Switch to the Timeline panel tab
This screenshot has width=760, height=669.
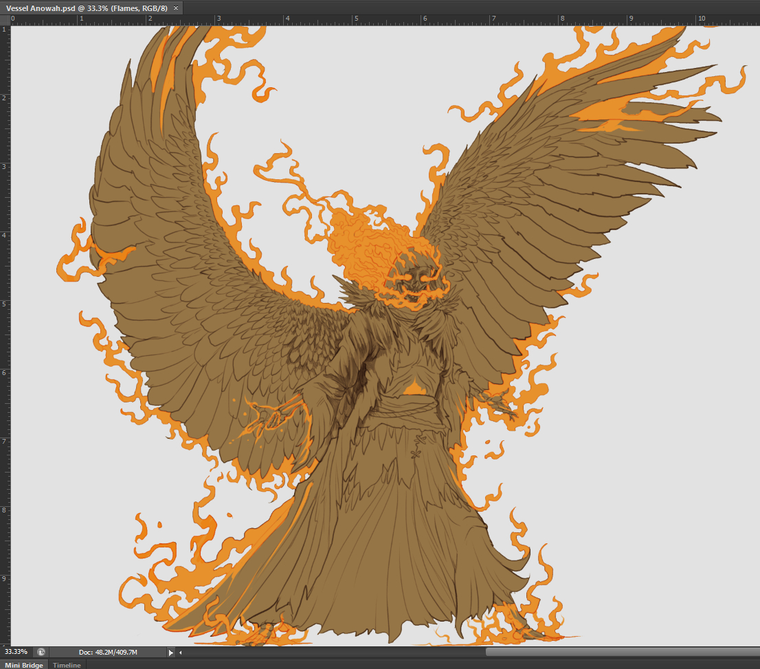[67, 665]
